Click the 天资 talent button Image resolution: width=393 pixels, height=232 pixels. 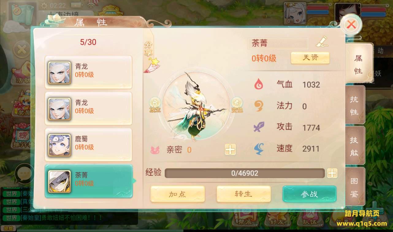click(x=310, y=58)
